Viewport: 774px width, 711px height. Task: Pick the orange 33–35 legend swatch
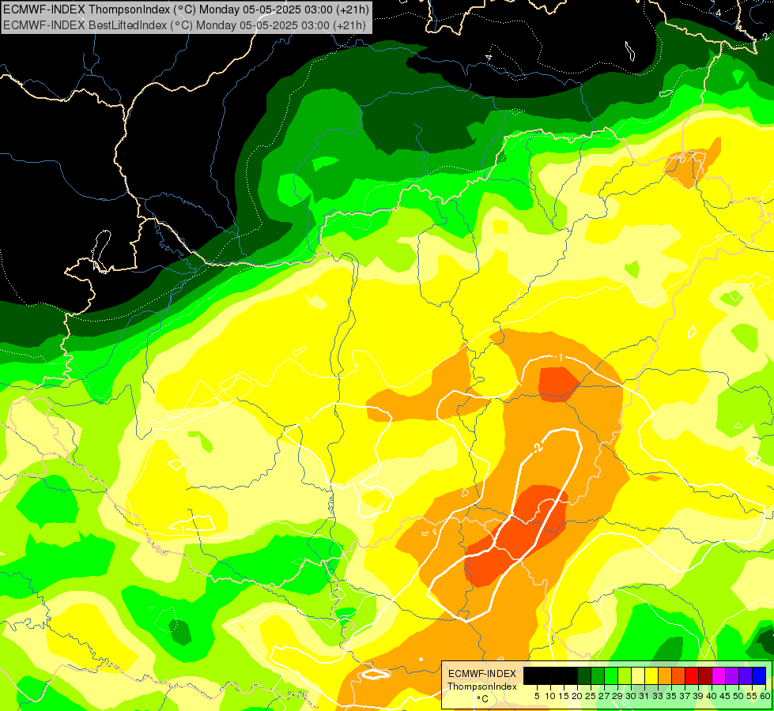665,675
